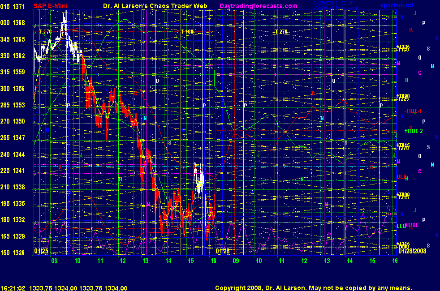Click the 01/25 session date label
440x291 pixels.
[x=41, y=251]
